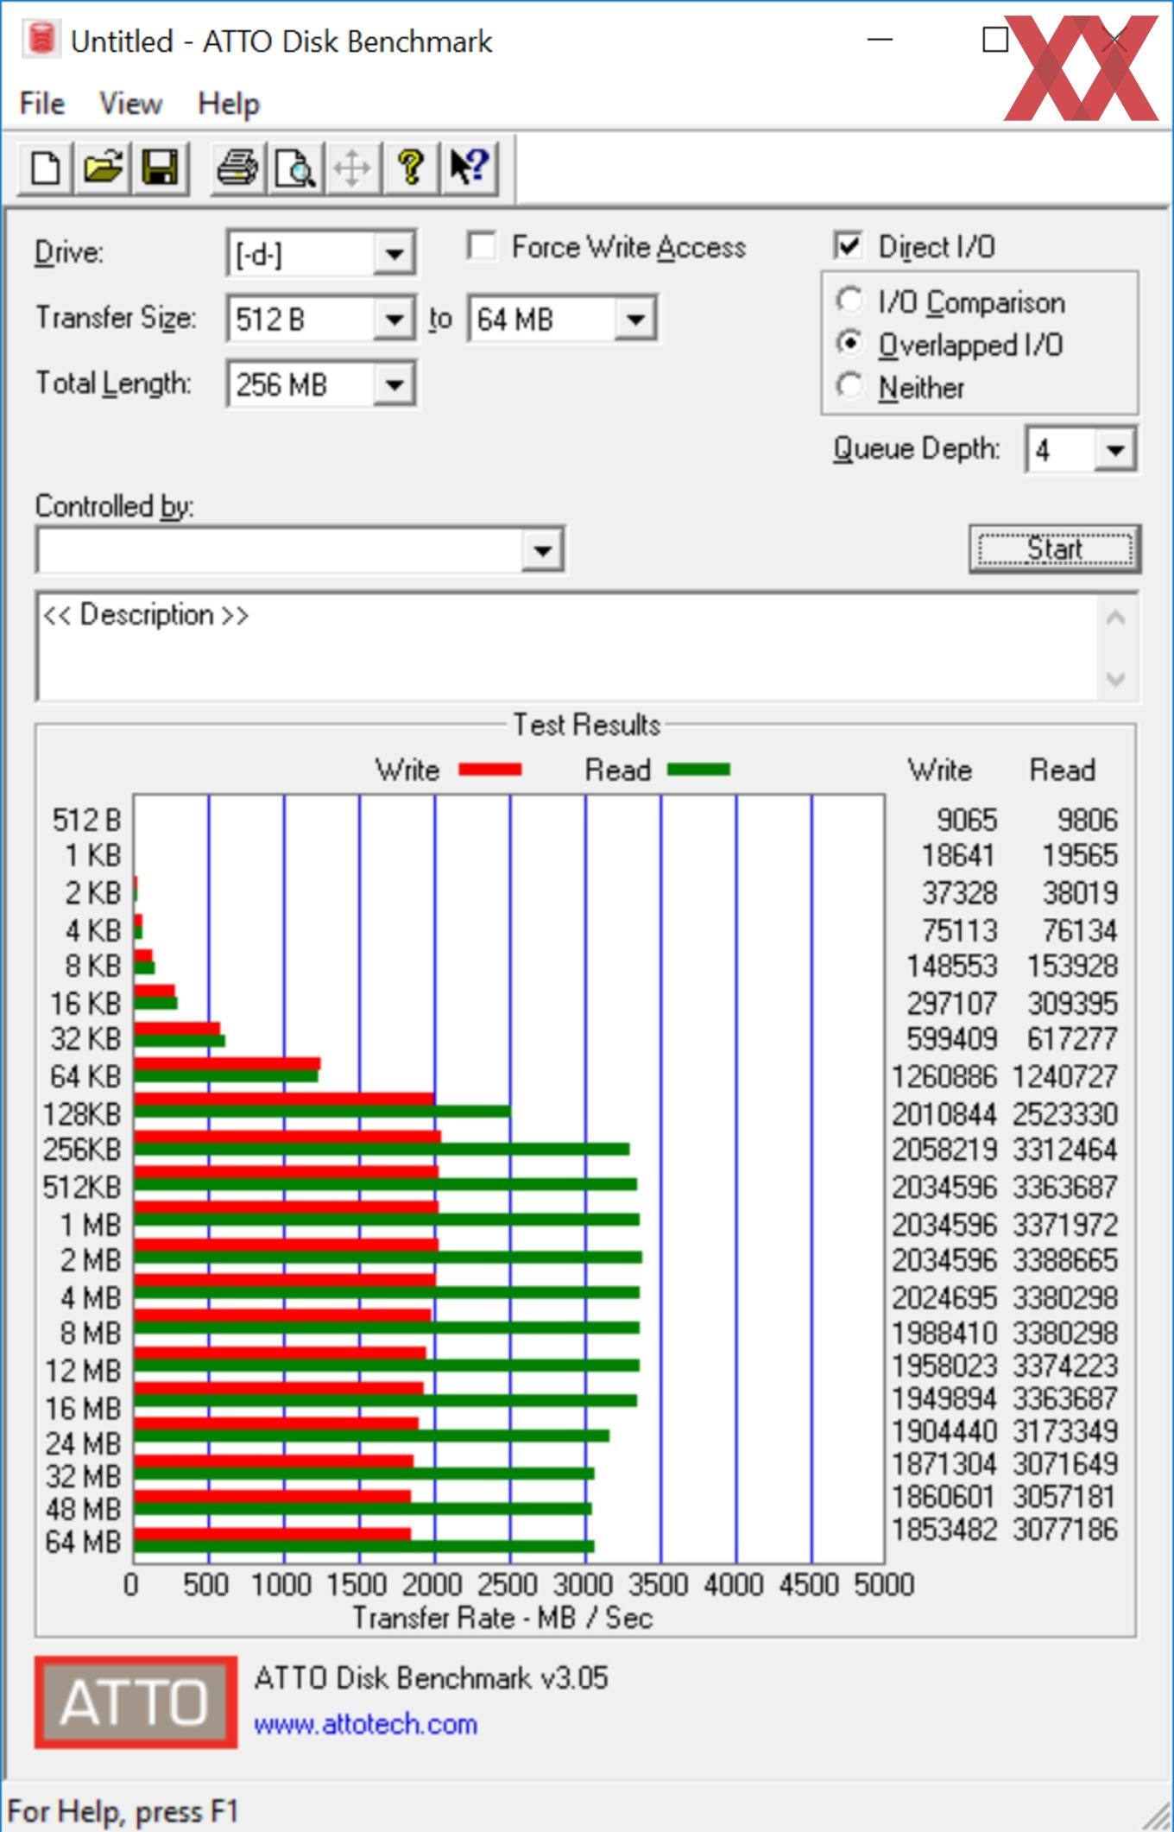Open the www.attotech.com link
This screenshot has height=1832, width=1174.
[365, 1724]
